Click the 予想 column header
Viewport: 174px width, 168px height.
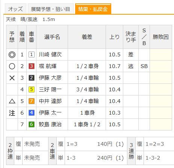click(x=12, y=37)
